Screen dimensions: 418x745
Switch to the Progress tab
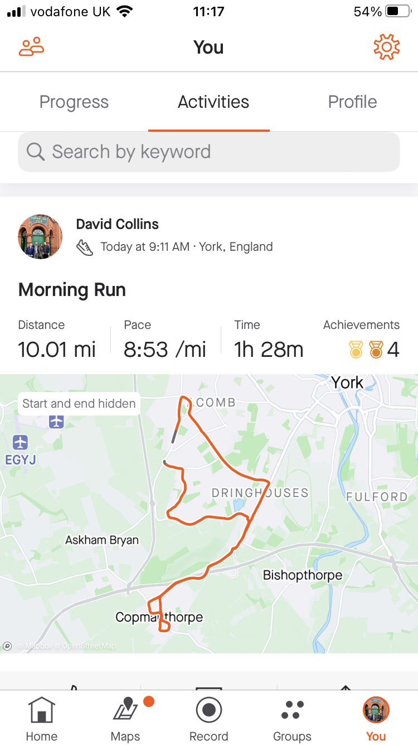coord(74,102)
